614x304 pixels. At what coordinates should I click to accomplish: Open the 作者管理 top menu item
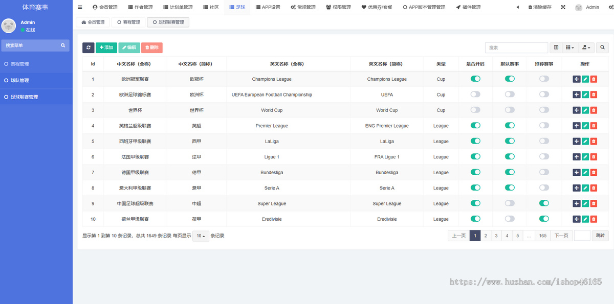[140, 7]
